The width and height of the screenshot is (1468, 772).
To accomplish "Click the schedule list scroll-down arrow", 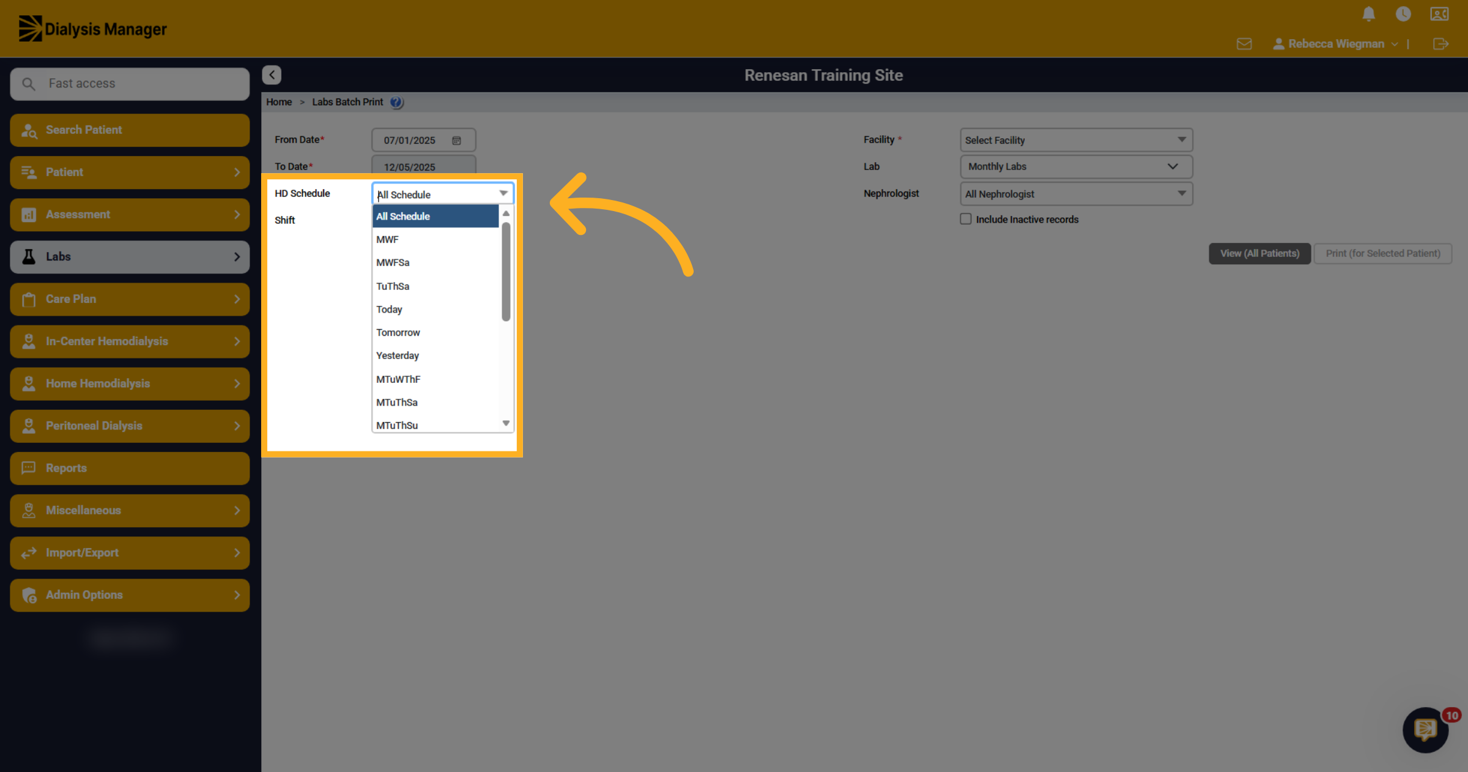I will [x=506, y=423].
